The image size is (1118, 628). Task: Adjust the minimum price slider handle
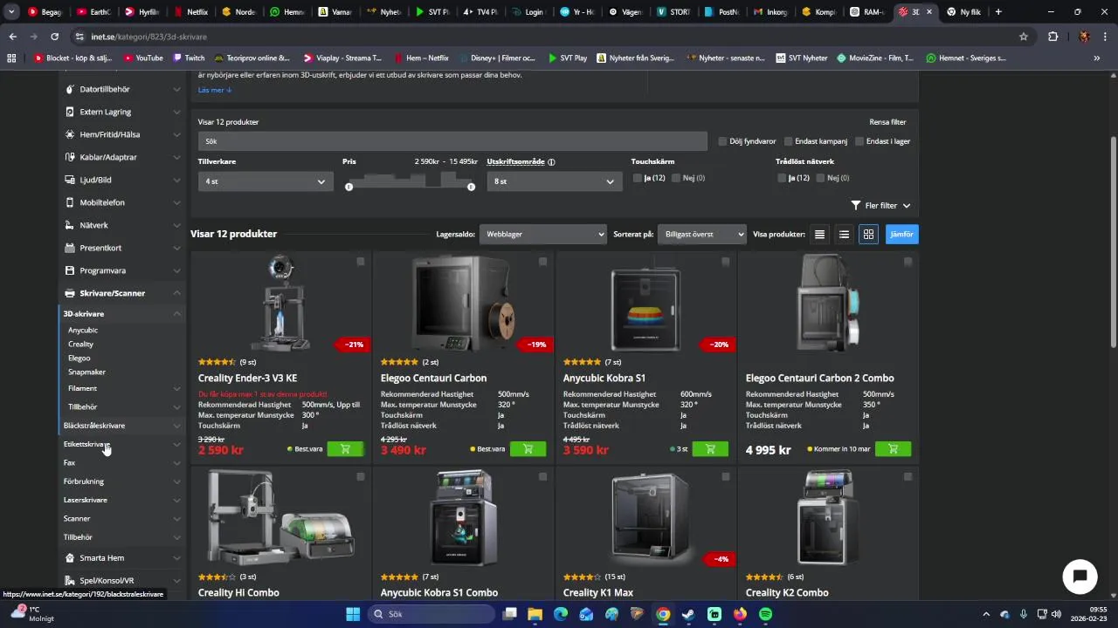pos(349,187)
